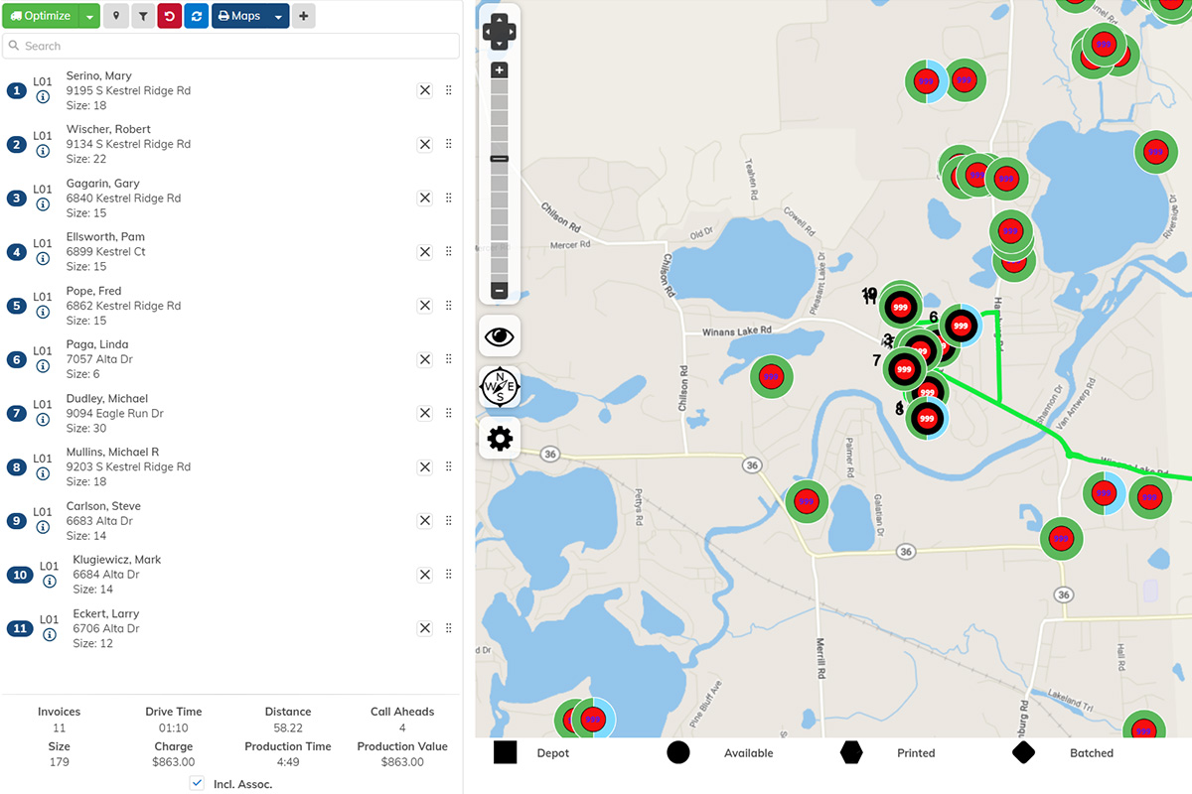
Task: Remove the Eckert, Larry stop
Action: [425, 628]
